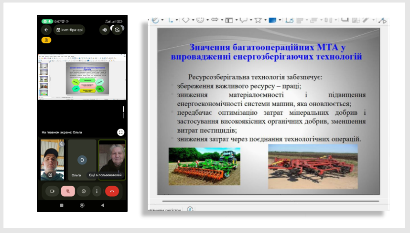Unmute the microphone
The width and height of the screenshot is (410, 233).
[68, 191]
